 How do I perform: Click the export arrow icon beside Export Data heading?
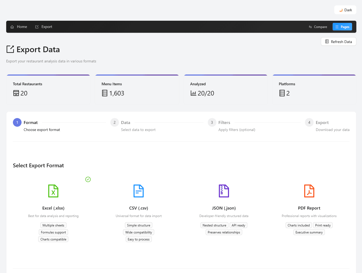pos(10,49)
